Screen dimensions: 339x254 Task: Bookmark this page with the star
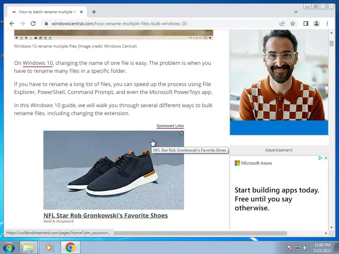pyautogui.click(x=293, y=23)
